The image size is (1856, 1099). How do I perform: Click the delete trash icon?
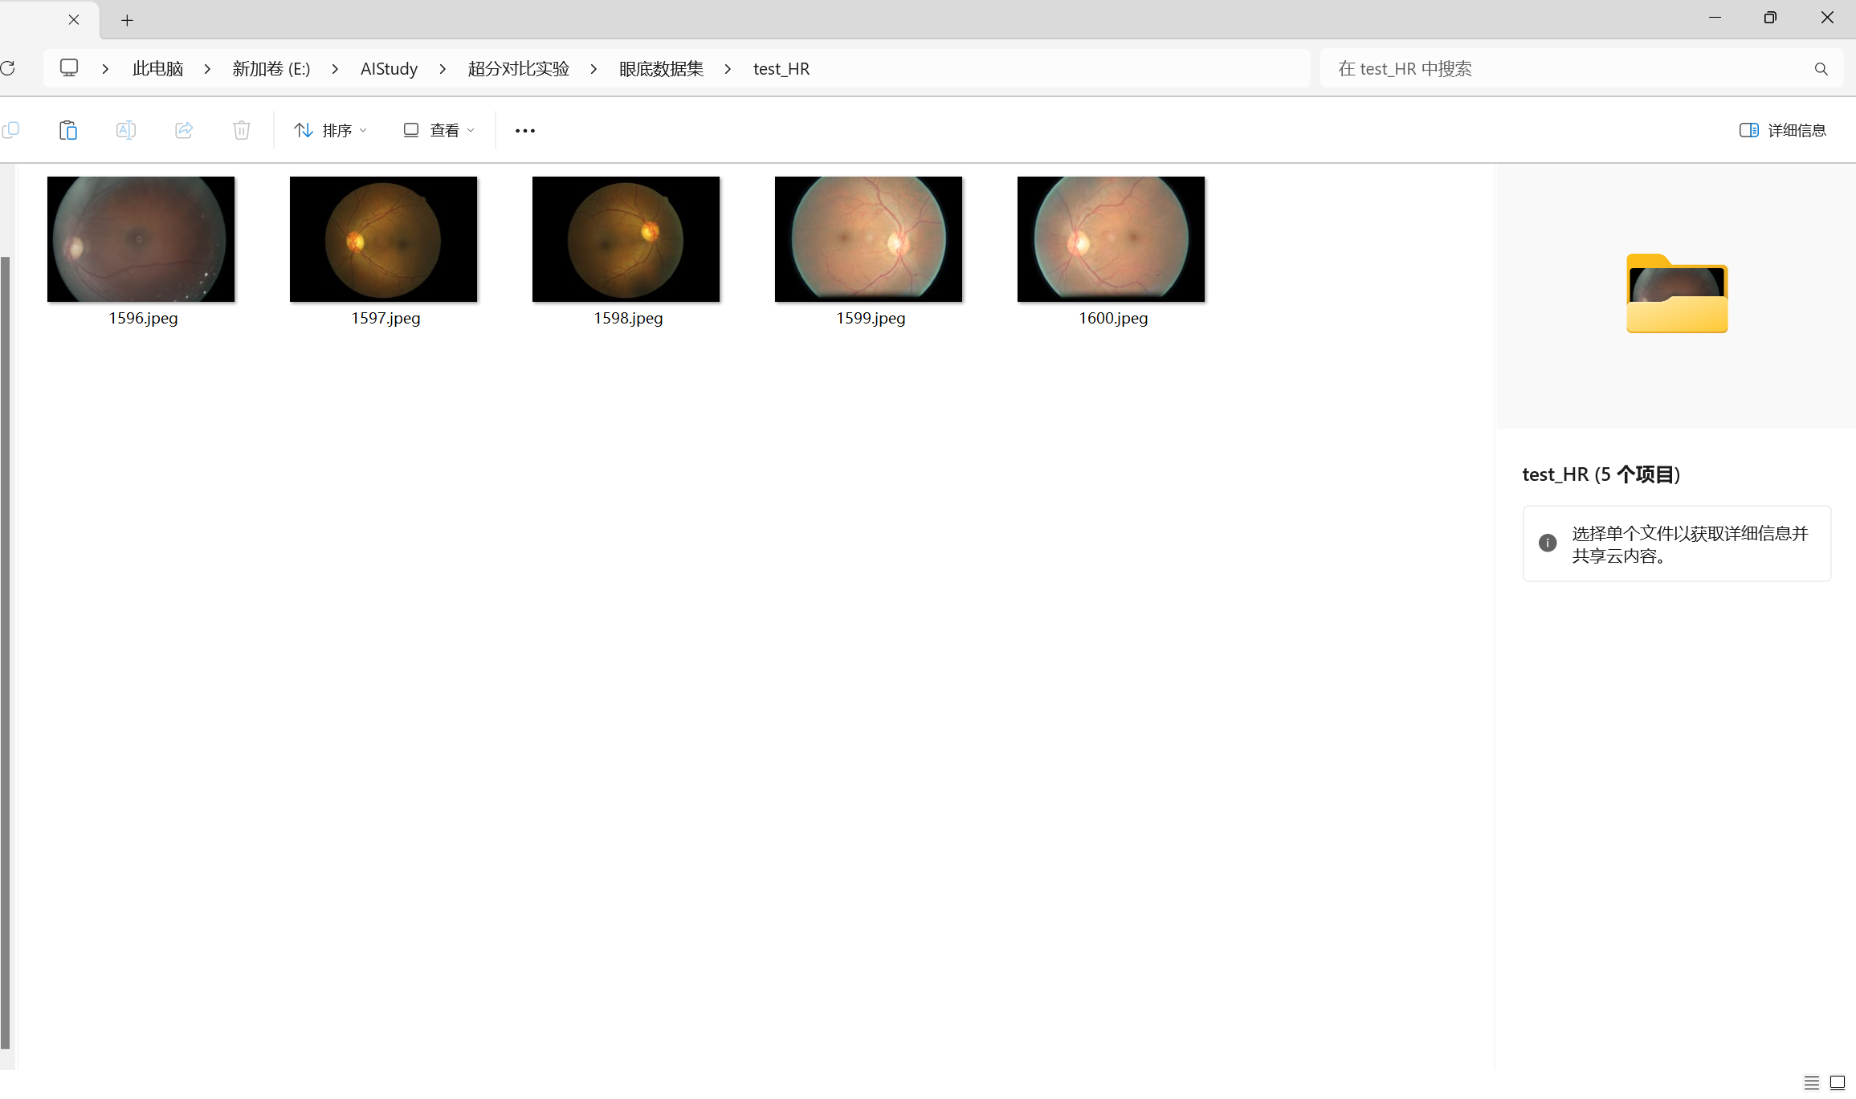pyautogui.click(x=242, y=130)
